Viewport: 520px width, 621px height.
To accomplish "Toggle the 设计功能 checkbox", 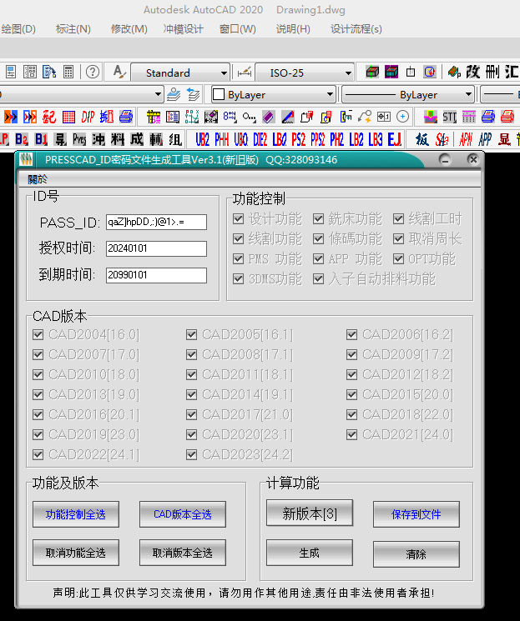I will pyautogui.click(x=239, y=218).
